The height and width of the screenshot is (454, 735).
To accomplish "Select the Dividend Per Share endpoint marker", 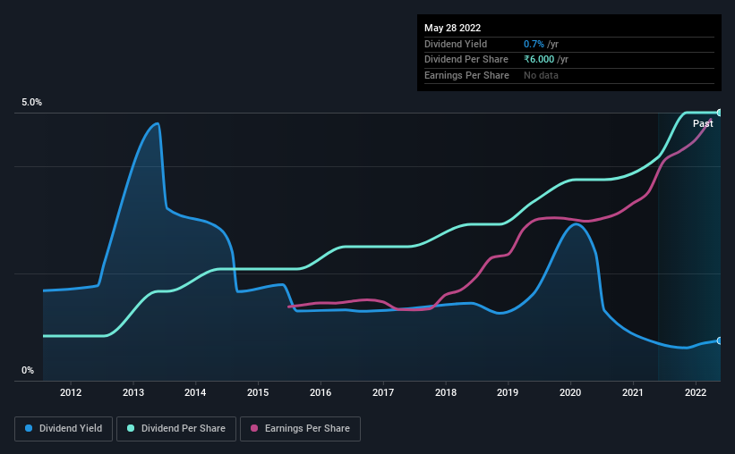I will click(x=720, y=113).
